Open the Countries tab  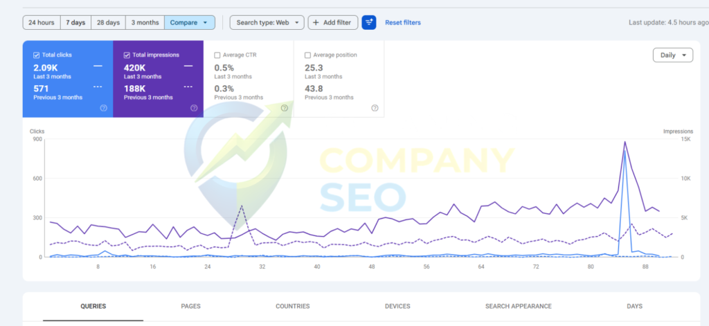point(292,306)
